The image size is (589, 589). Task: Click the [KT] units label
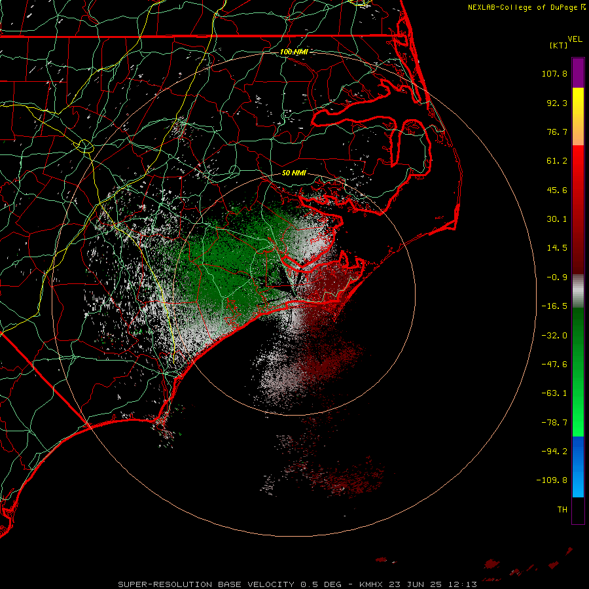[559, 45]
